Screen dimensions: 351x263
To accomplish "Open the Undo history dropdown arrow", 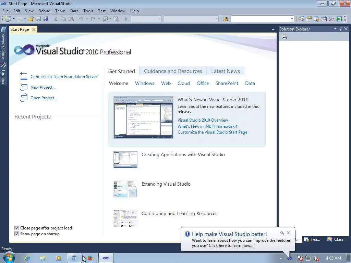I will [87, 19].
